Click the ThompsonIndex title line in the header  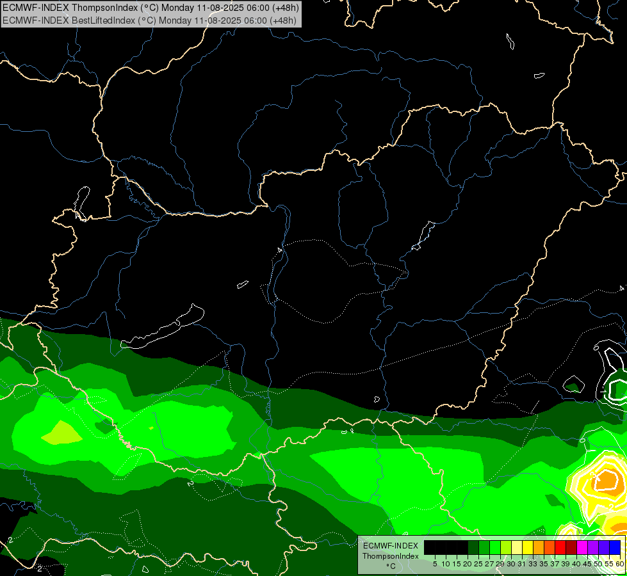pyautogui.click(x=151, y=8)
